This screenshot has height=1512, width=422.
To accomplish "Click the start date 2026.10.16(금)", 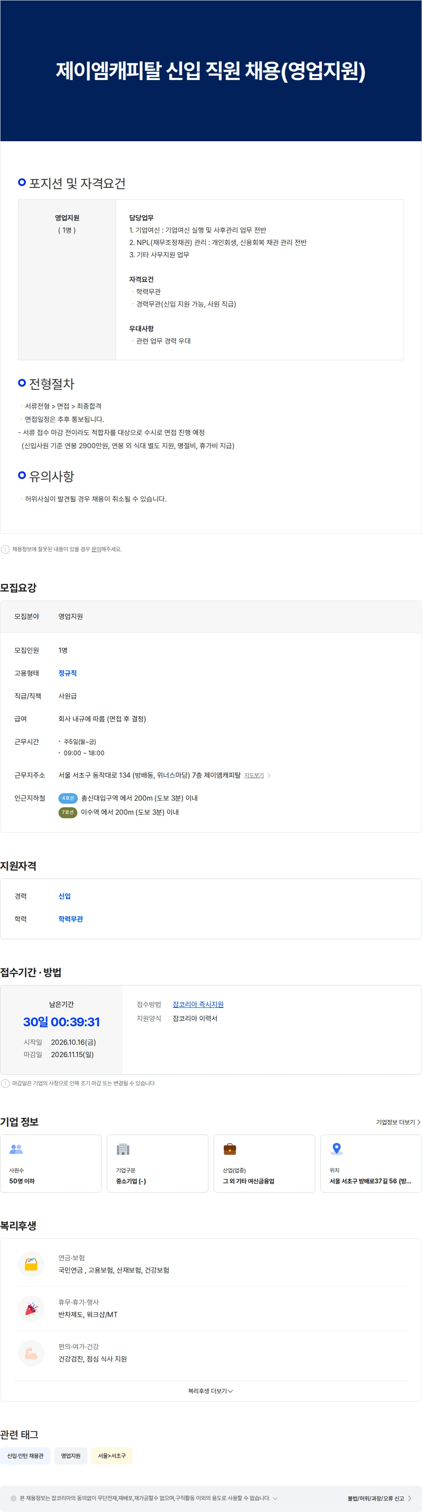I will pyautogui.click(x=73, y=1042).
